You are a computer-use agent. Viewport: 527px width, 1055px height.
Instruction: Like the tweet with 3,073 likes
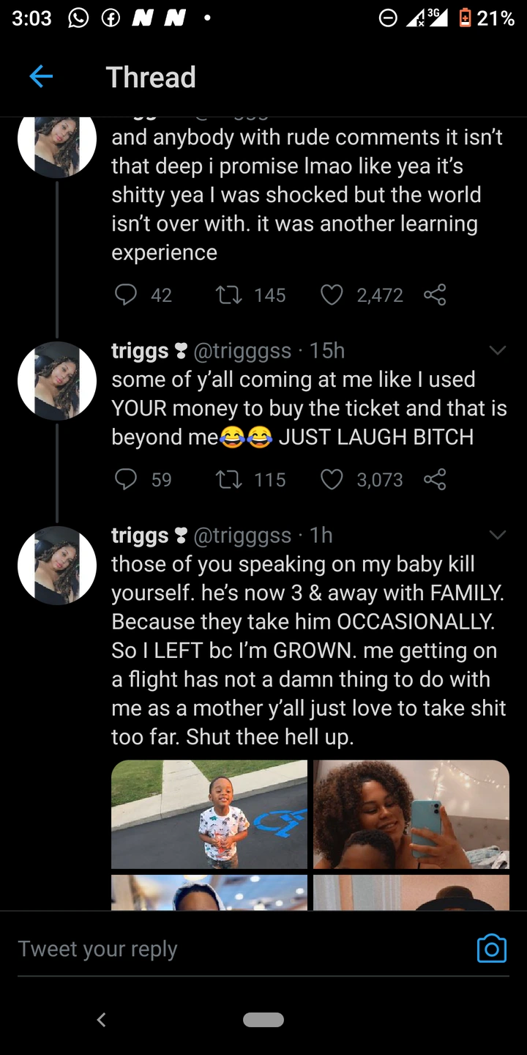click(332, 479)
